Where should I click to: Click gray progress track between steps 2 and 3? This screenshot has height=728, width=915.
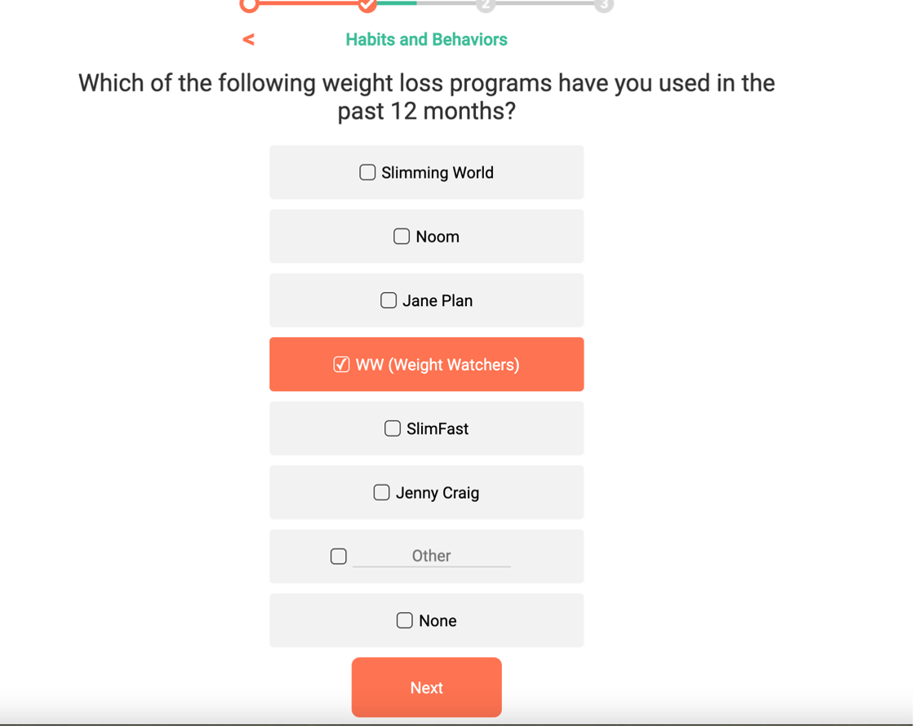(544, 3)
